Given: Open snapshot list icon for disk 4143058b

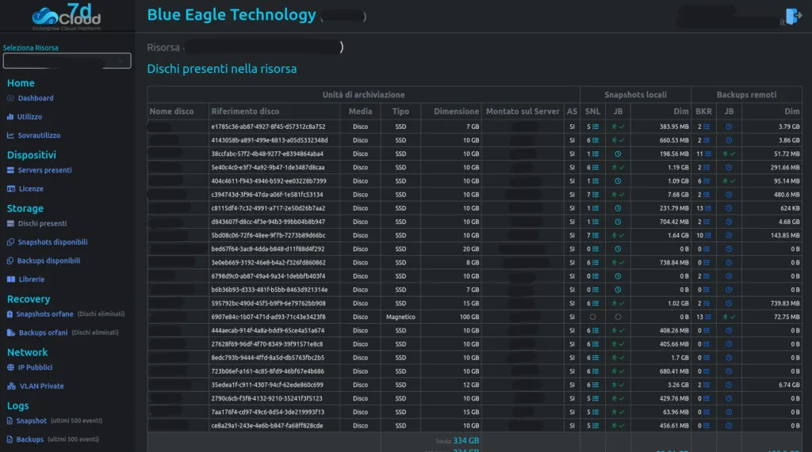Looking at the screenshot, I should click(x=596, y=140).
